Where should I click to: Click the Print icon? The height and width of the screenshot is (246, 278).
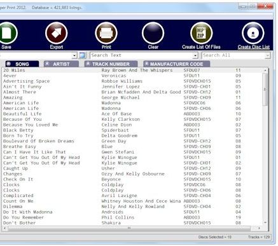point(106,33)
